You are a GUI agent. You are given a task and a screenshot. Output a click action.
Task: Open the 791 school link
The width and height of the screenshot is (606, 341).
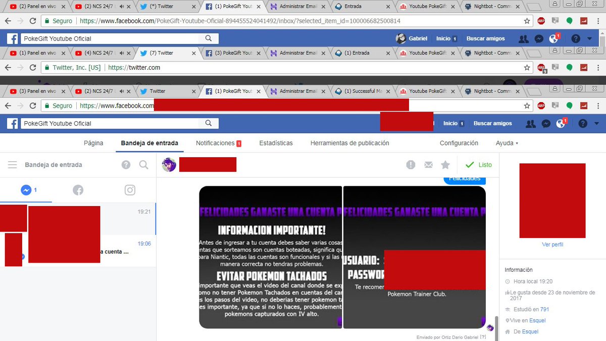coord(544,309)
